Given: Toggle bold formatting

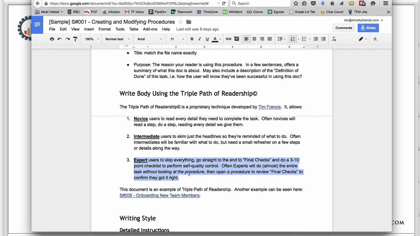Looking at the screenshot, I should point(192,39).
